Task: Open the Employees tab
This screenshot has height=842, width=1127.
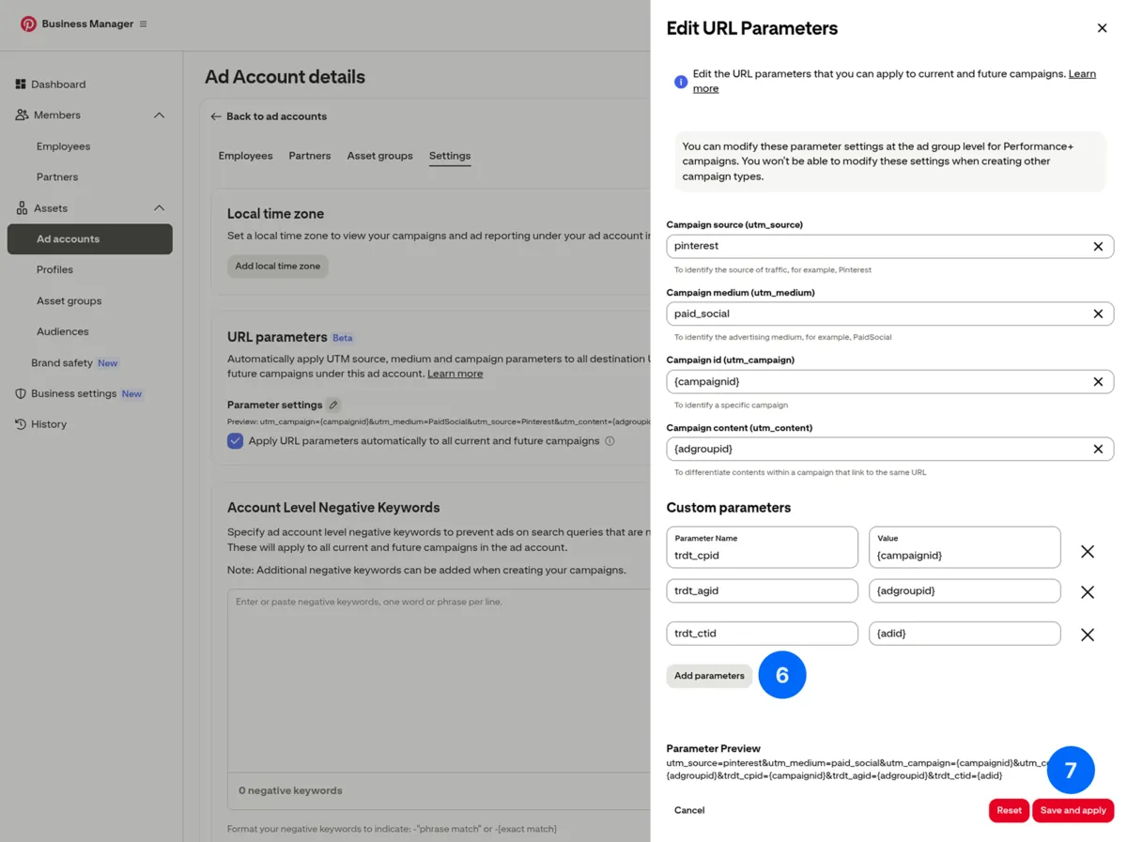Action: [245, 156]
